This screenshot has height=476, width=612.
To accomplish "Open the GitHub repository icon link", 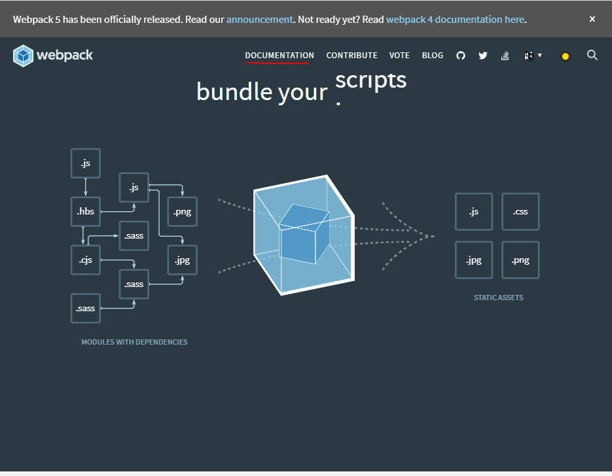I will [461, 56].
